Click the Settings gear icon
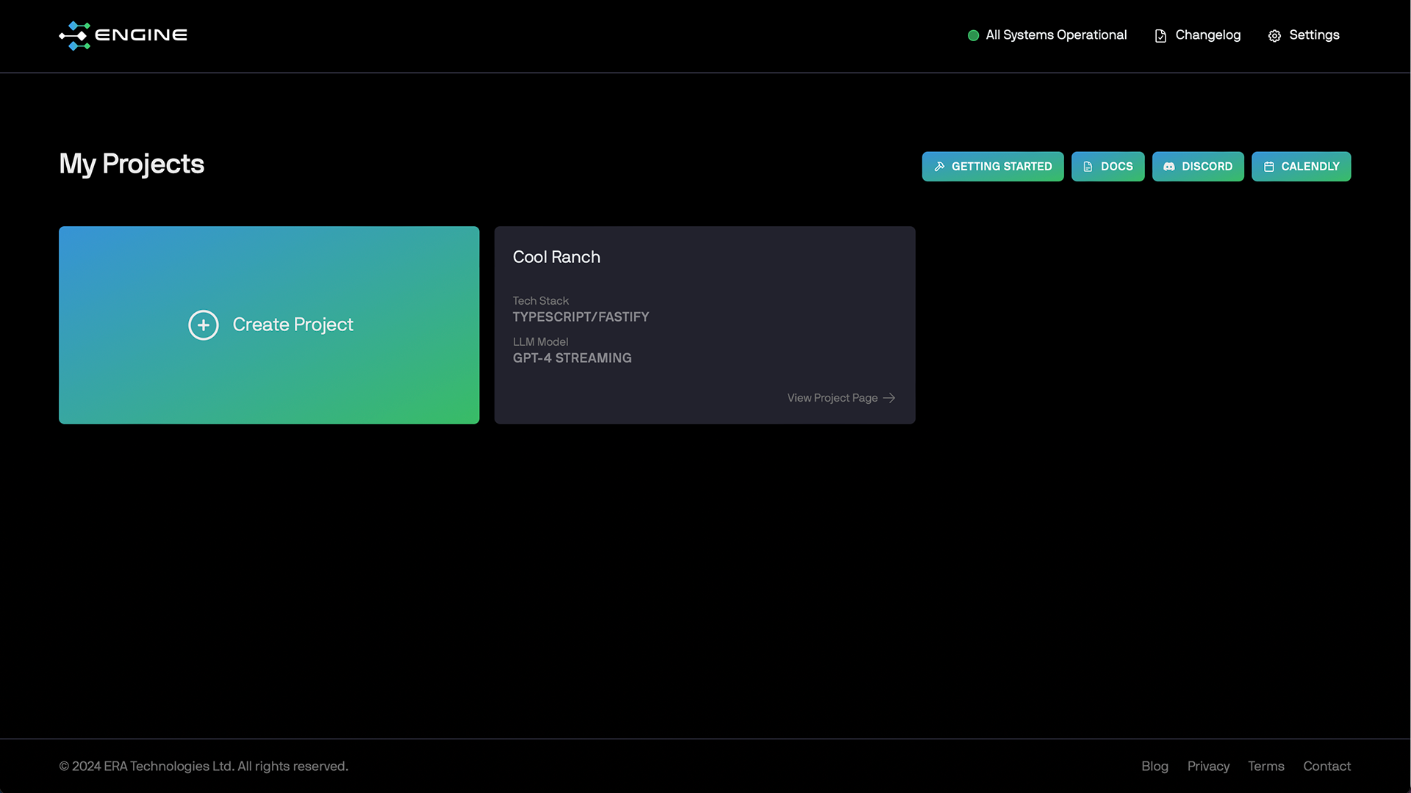1411x793 pixels. (x=1274, y=36)
